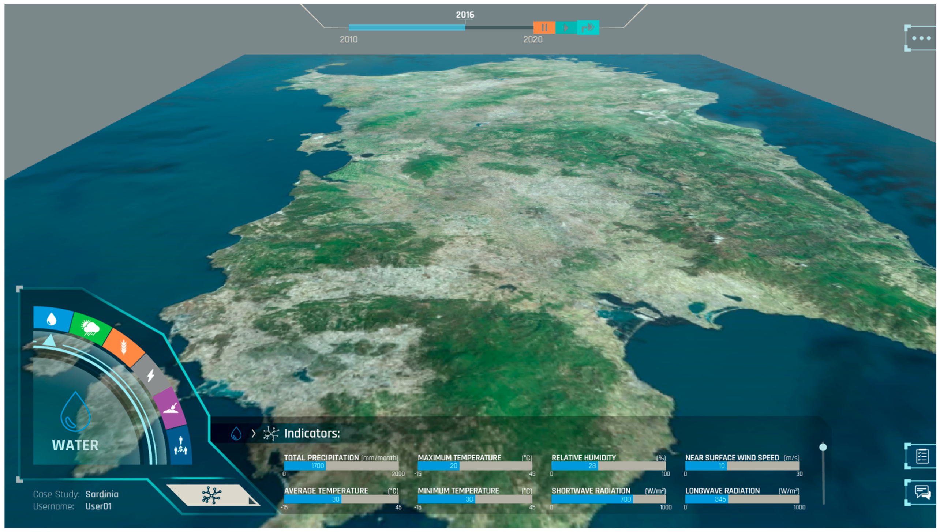Click the LONGWAVE RADIATION label

click(x=722, y=491)
